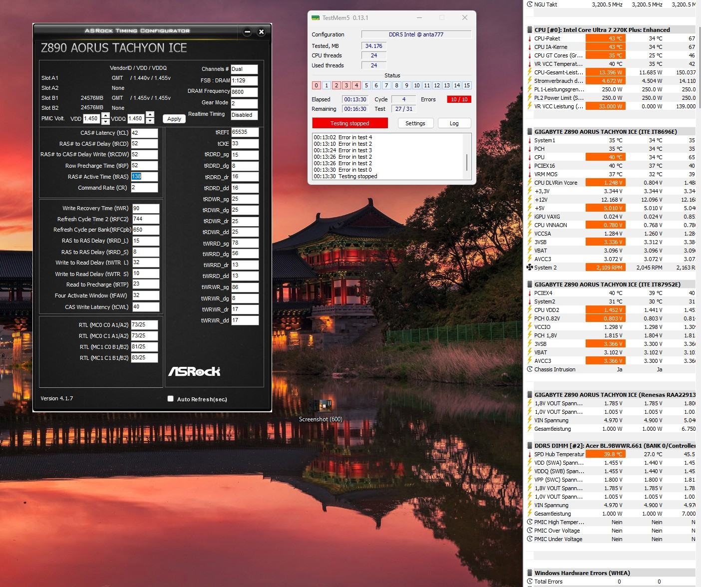
Task: Click the 2,109 RPM System 2 value
Action: (x=605, y=268)
